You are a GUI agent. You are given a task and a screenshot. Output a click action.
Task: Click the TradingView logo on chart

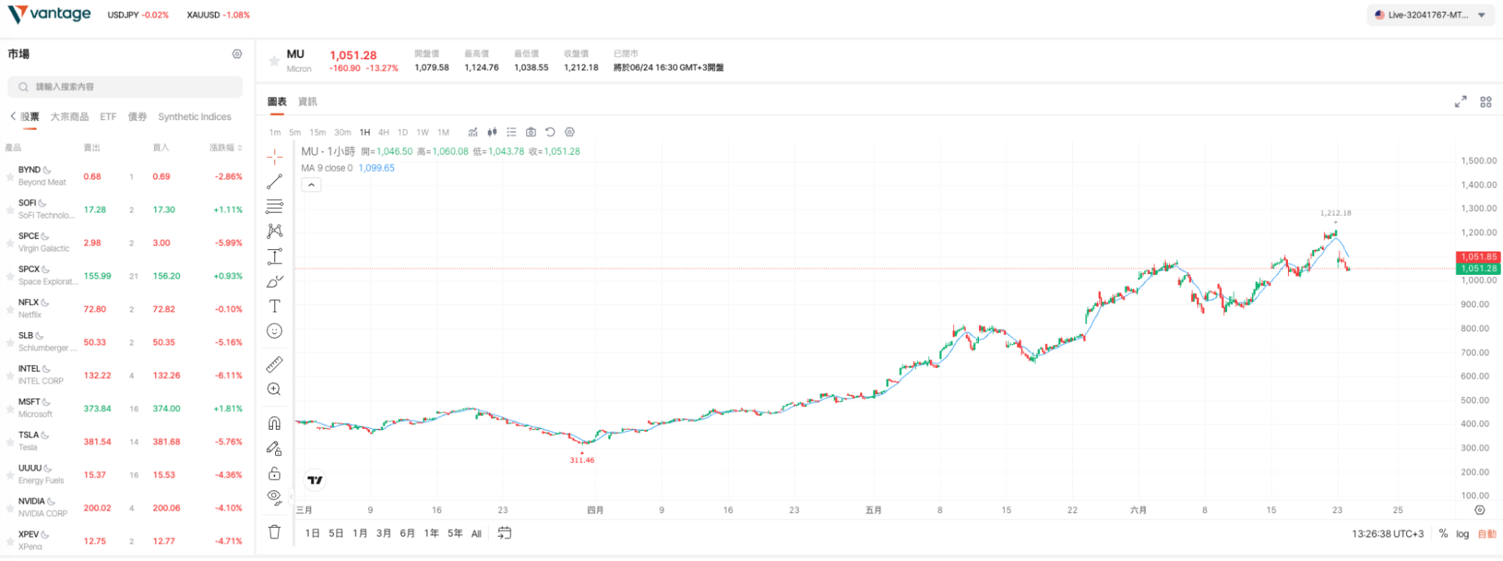315,480
